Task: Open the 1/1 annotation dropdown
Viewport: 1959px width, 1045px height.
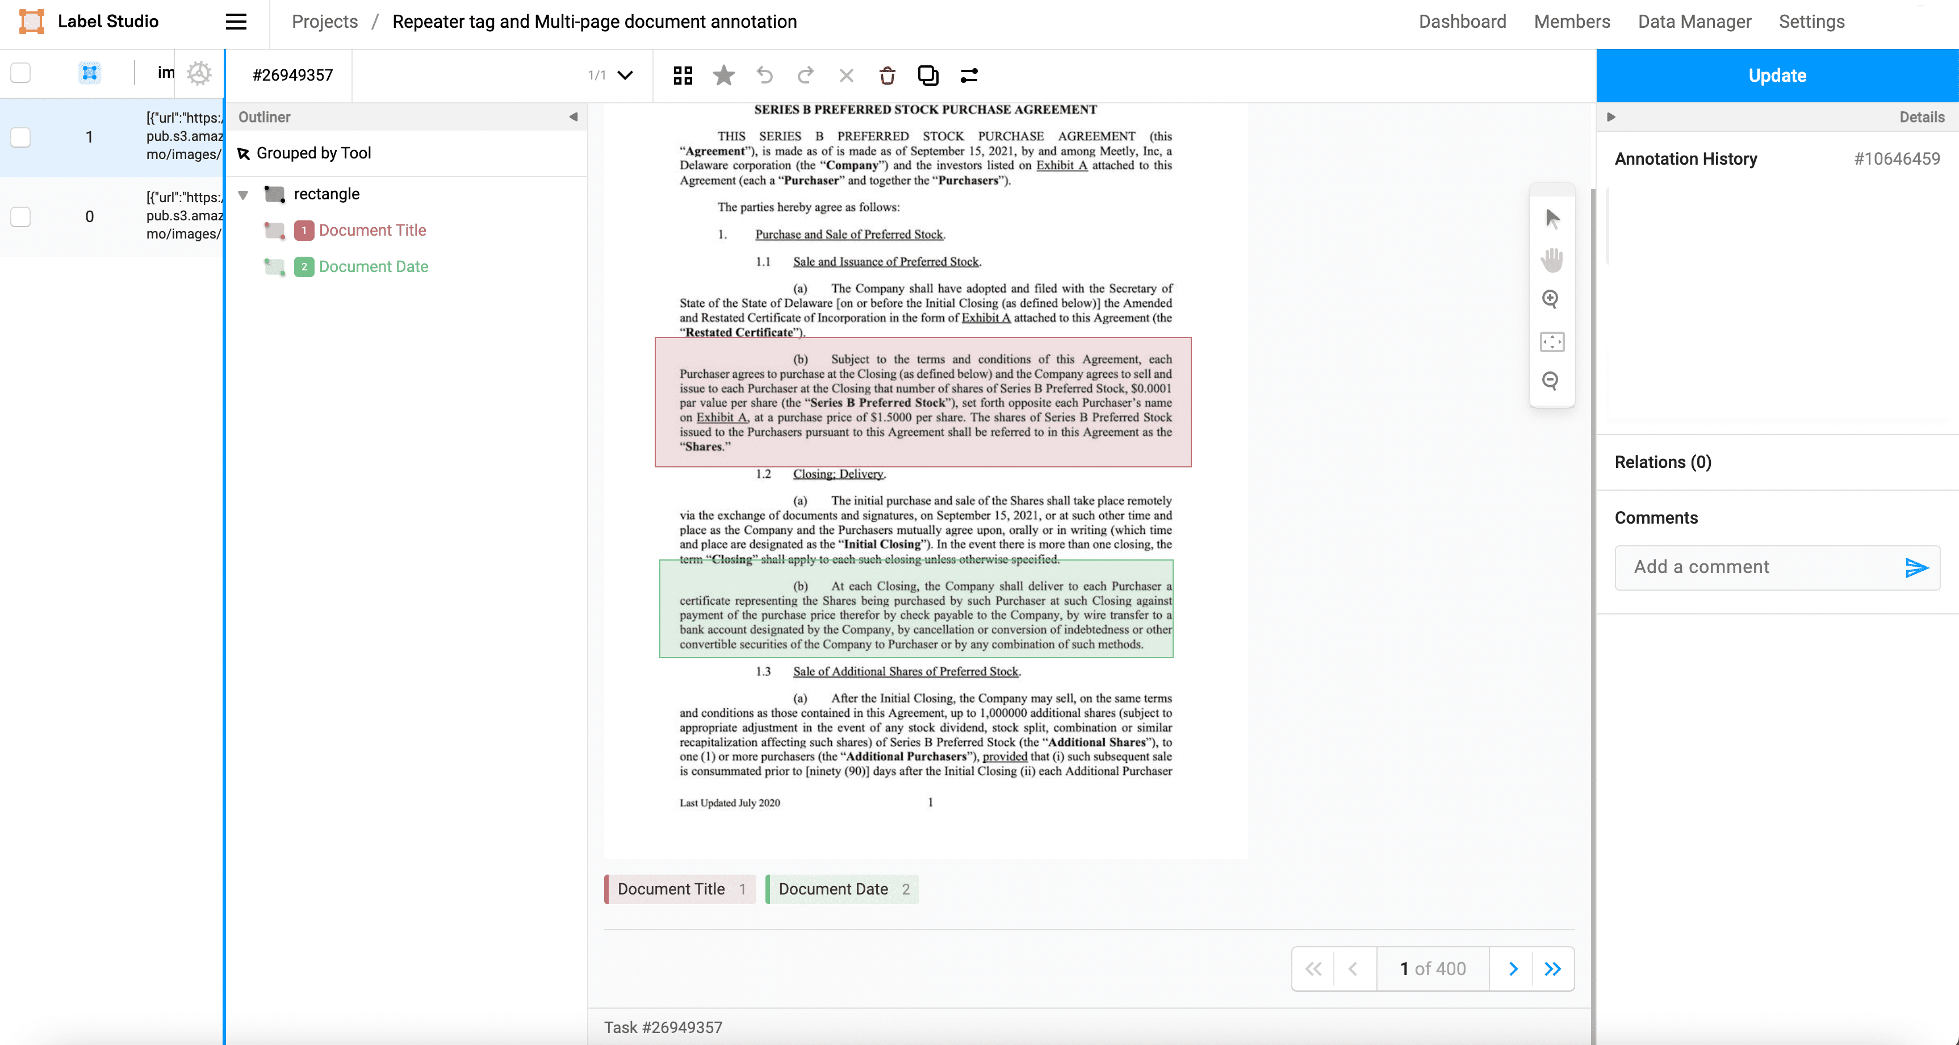Action: pyautogui.click(x=625, y=76)
